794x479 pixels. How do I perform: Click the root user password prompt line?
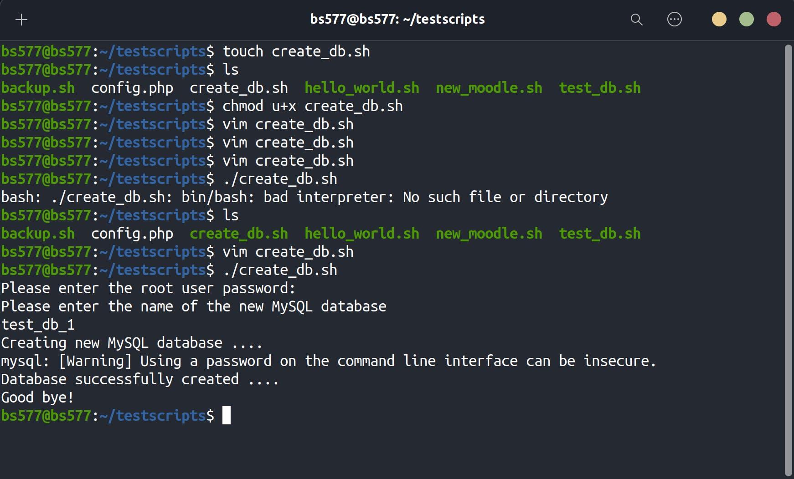[x=148, y=288]
